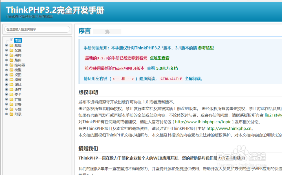This screenshot has height=175, width=282.
Task: Click the 专题 folder icon
Action: (12, 109)
